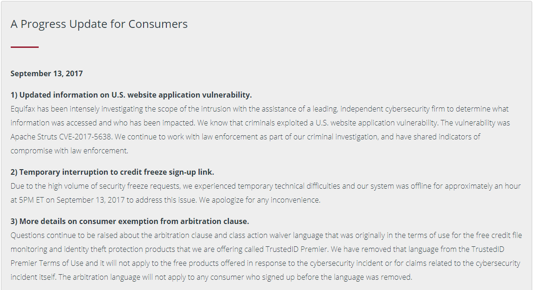Click 'We apologize for any inconvenience' sentence
The height and width of the screenshot is (290, 535).
[x=260, y=200]
